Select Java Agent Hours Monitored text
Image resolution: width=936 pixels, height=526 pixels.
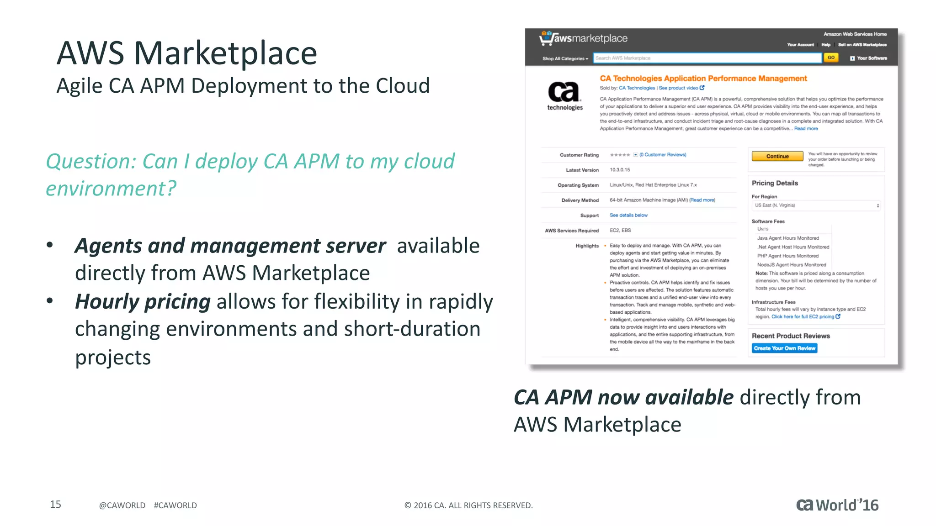(788, 238)
